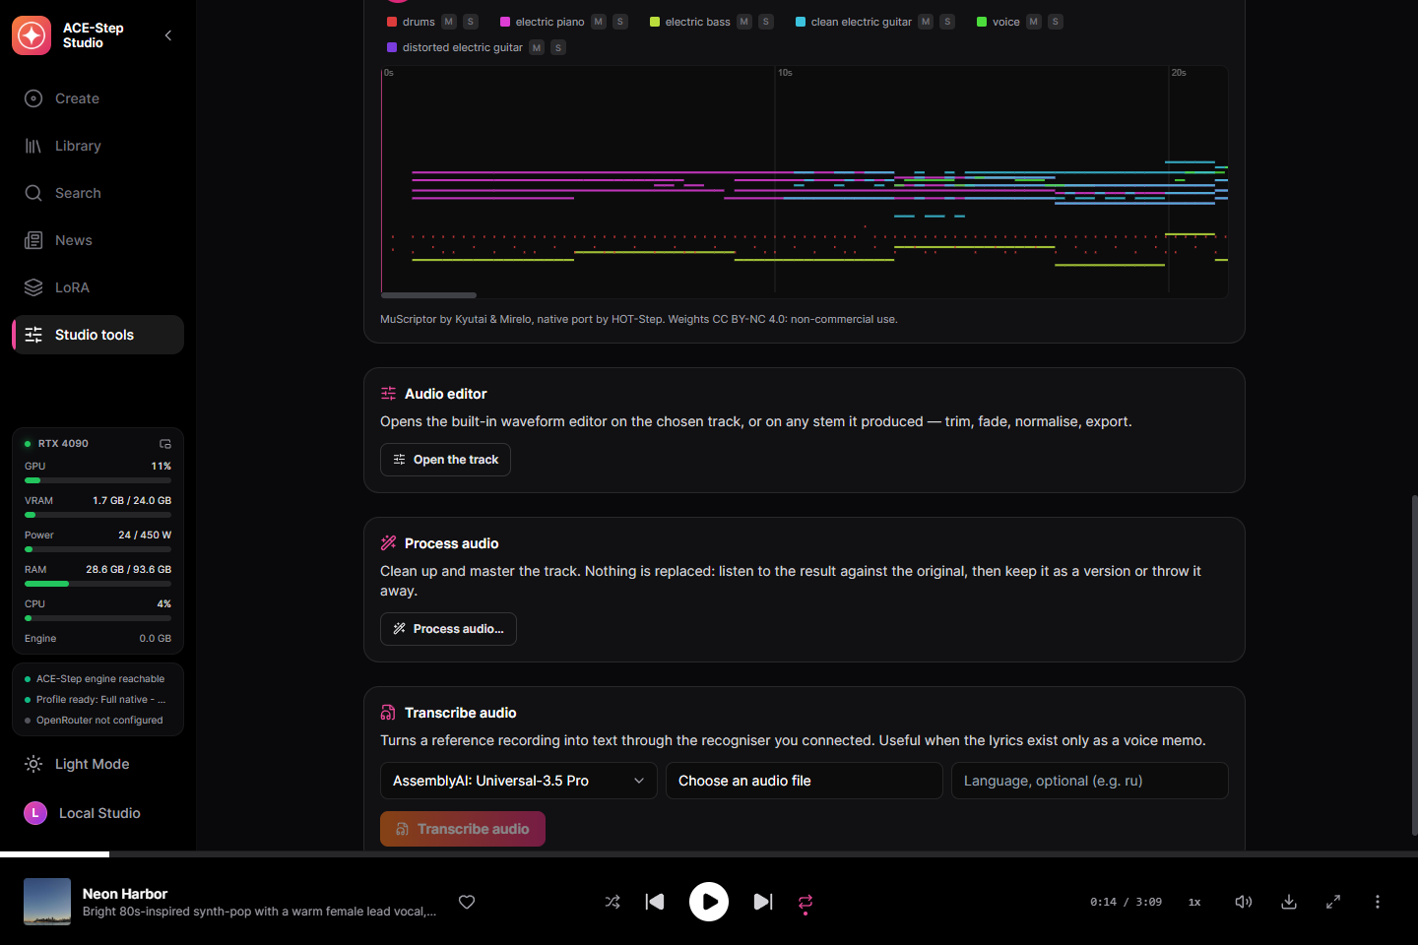Click the volume speaker icon

[1244, 902]
